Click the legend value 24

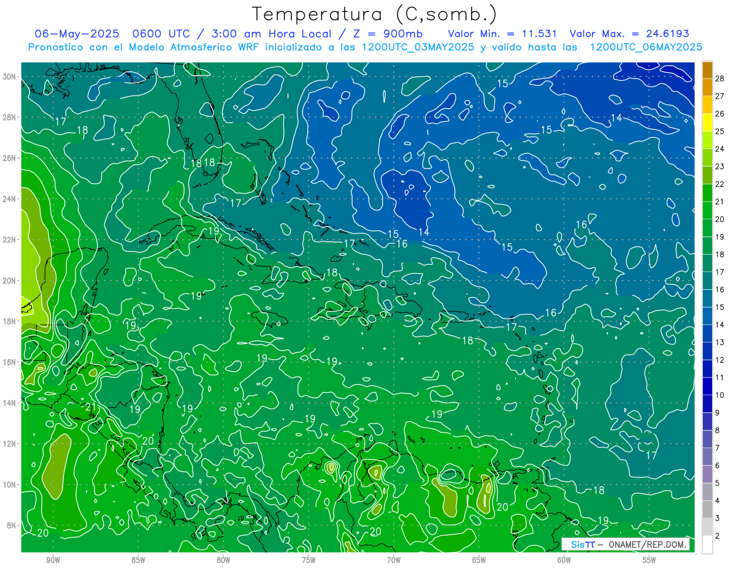[720, 149]
